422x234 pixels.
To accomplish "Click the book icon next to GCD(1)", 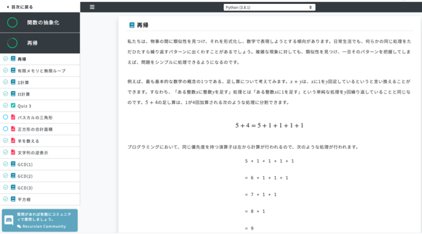I will click(x=13, y=164).
